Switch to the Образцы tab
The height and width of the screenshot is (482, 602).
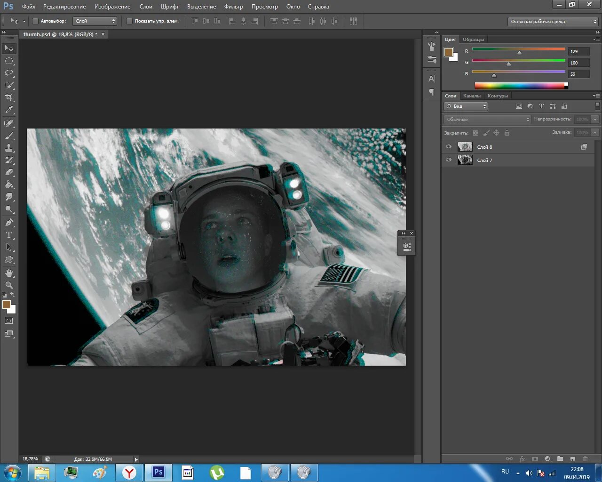click(x=473, y=40)
